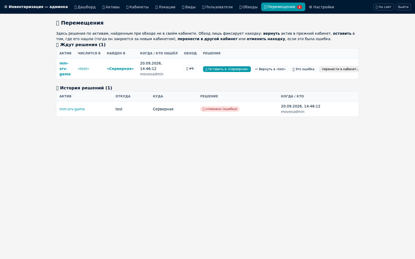Click КОГДА / КТО НАШЁЛ column header

point(159,53)
